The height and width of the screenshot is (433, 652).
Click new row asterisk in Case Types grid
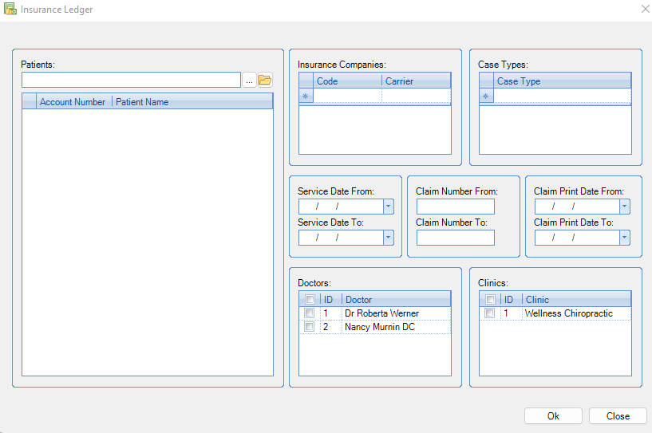[x=487, y=96]
